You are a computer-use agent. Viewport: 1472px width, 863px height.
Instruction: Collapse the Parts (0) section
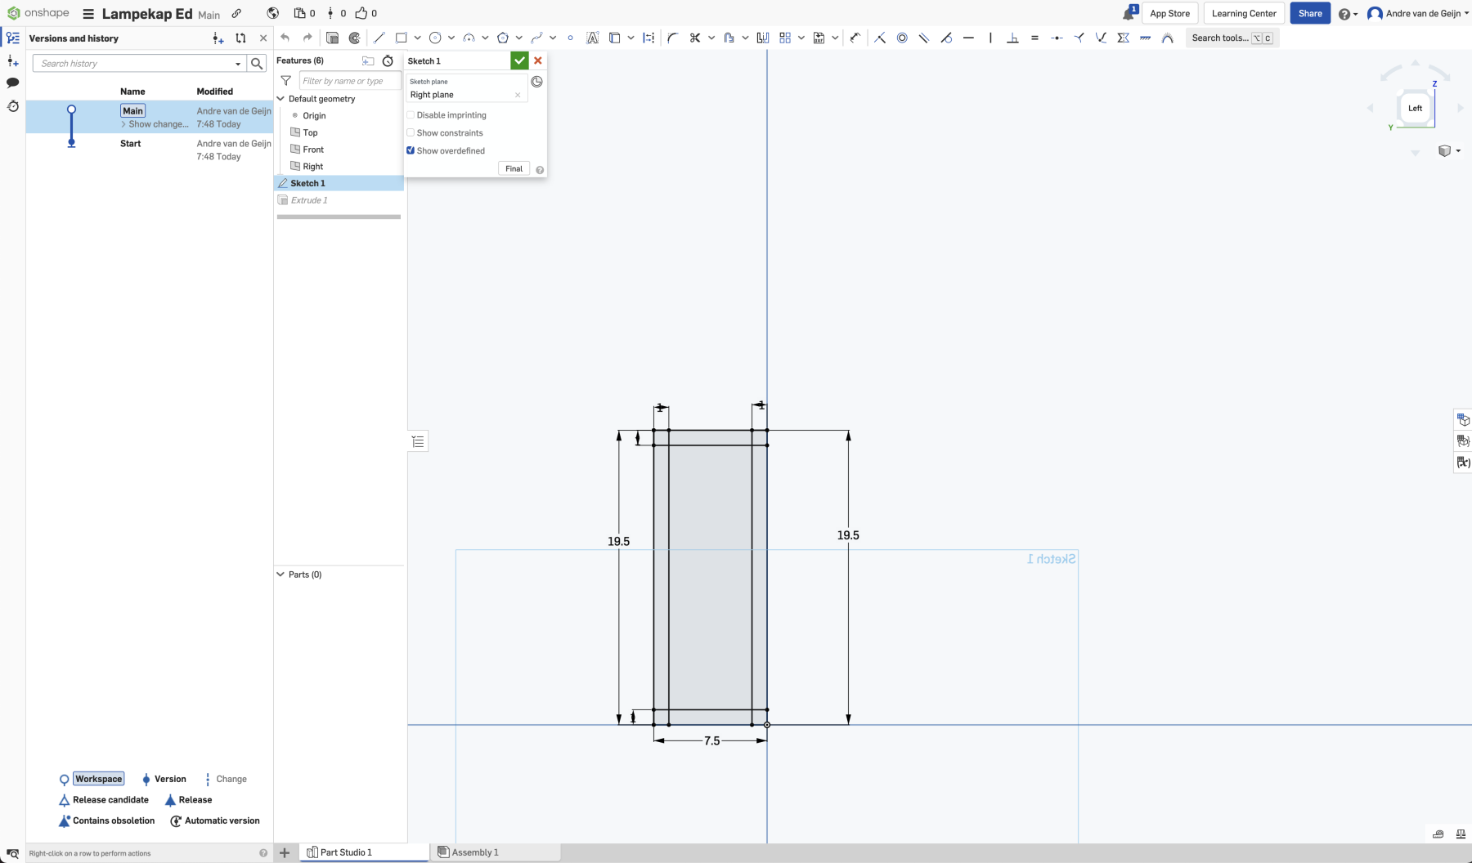280,575
